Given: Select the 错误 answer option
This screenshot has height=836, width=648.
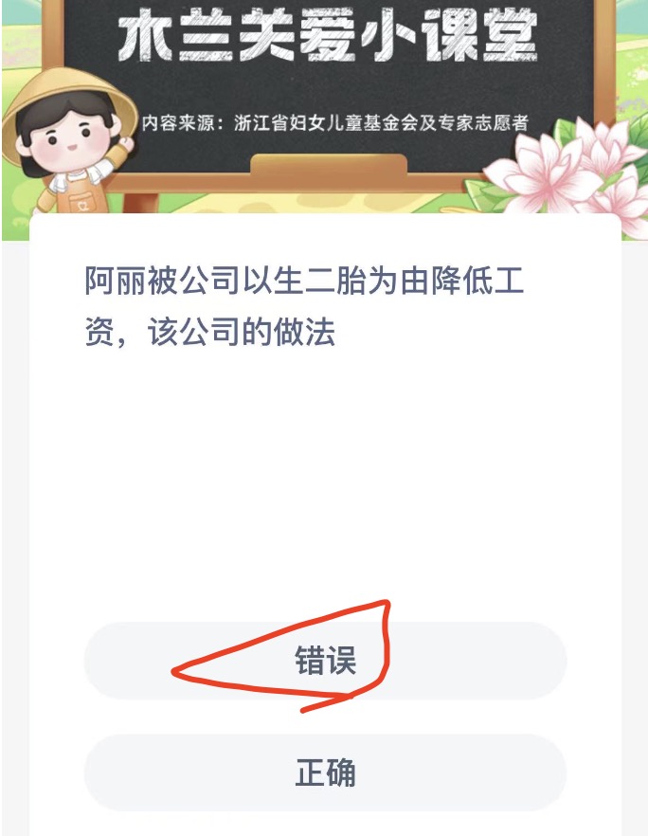Looking at the screenshot, I should point(325,660).
